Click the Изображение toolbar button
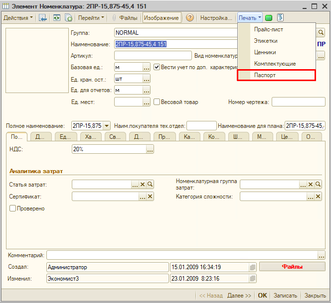This screenshot has width=331, height=303. 162,18
